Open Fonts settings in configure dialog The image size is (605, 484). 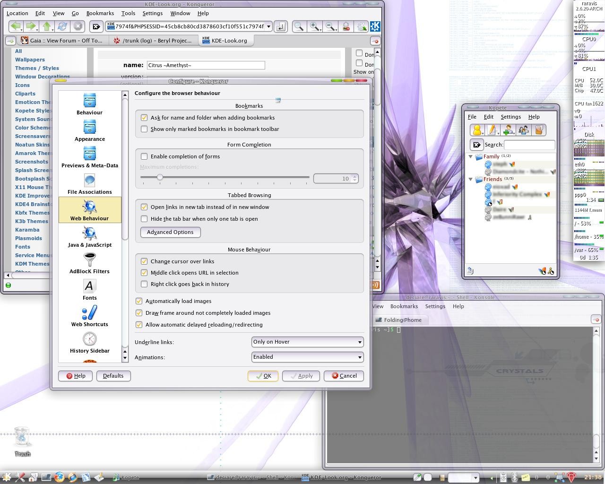coord(90,289)
